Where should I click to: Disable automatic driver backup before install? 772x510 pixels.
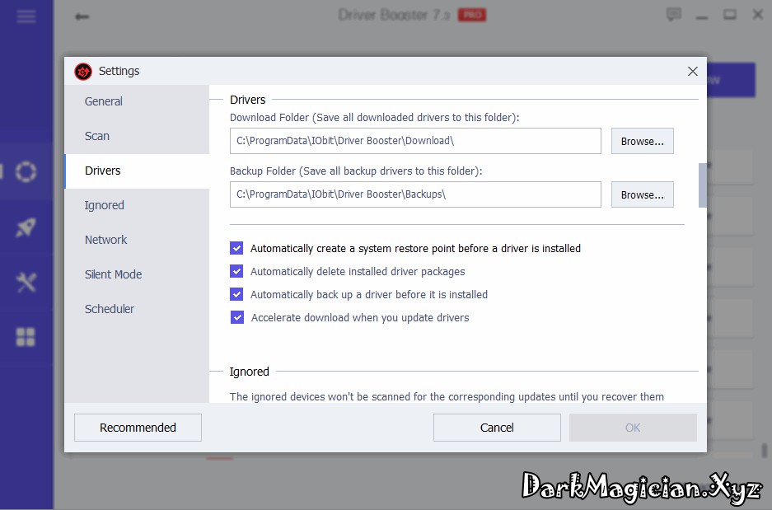[236, 294]
